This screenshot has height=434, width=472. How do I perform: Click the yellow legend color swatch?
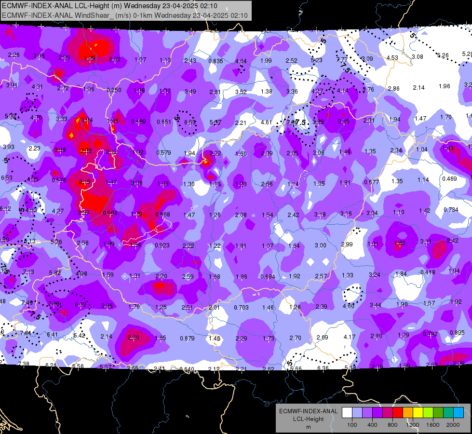pos(418,412)
